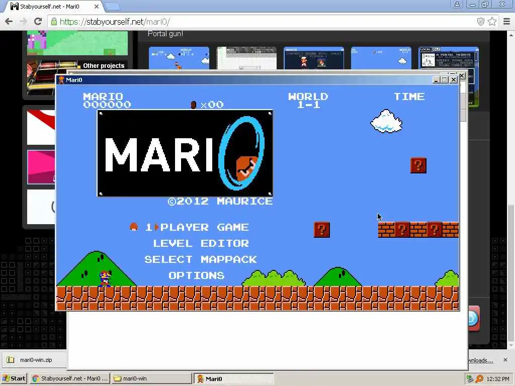Screen dimensions: 515x386
Task: Select LEVEL EDITOR in Mari0 menu
Action: click(201, 243)
